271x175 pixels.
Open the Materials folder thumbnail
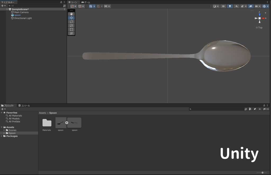[x=47, y=122]
